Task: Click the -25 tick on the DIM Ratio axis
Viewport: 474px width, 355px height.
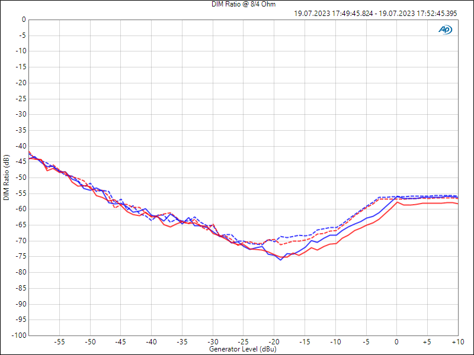Action: (x=21, y=99)
